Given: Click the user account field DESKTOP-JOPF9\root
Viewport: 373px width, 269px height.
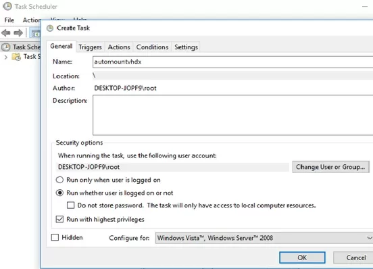Looking at the screenshot, I should coord(172,167).
